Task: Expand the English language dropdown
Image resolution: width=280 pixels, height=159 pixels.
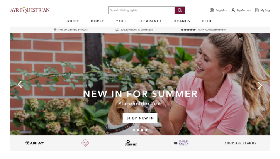Action: click(x=221, y=10)
